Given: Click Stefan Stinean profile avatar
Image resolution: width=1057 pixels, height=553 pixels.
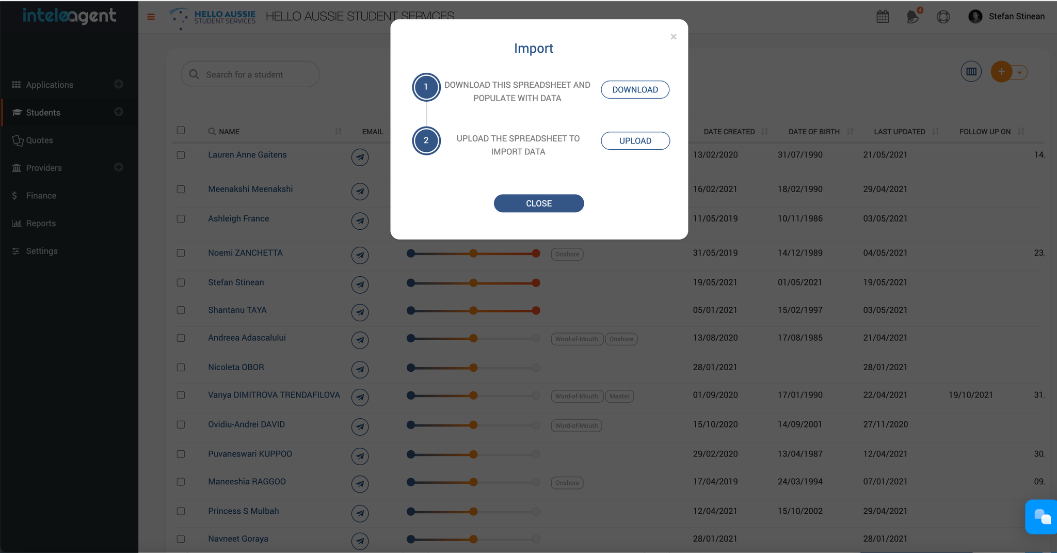Looking at the screenshot, I should pyautogui.click(x=975, y=17).
